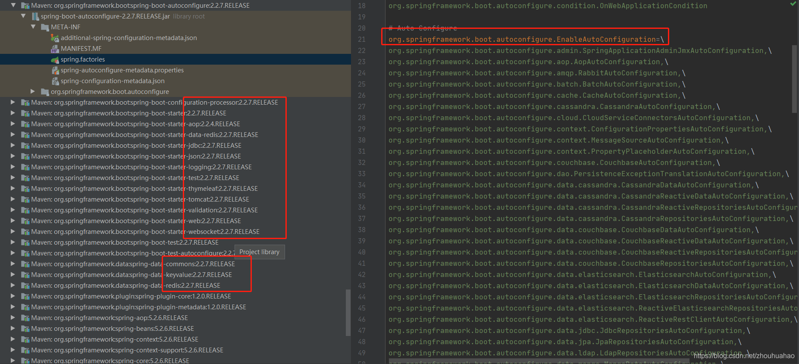
Task: Click MessageSourceAutoConfiguration text on line 30
Action: [655, 140]
